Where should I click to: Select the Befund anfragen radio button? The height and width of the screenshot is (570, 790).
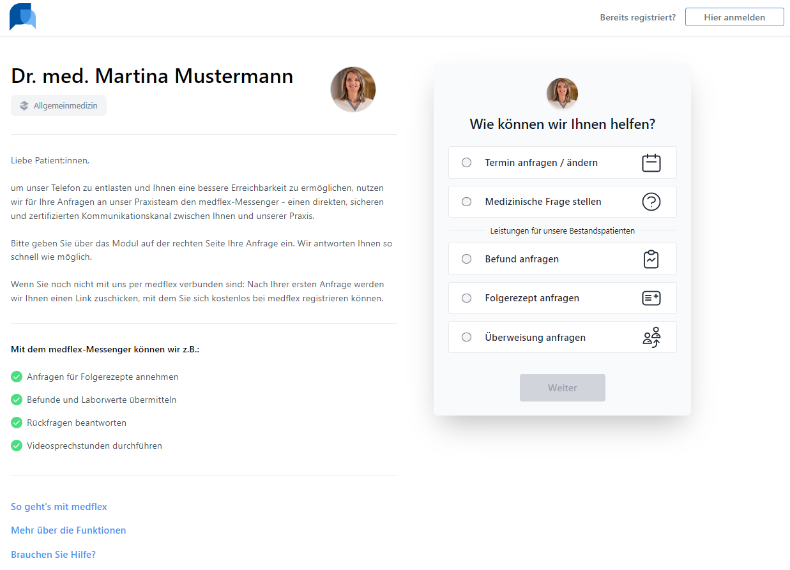point(466,259)
